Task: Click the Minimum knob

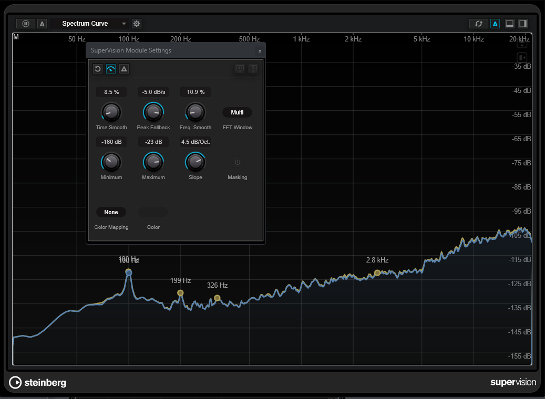Action: pyautogui.click(x=111, y=162)
